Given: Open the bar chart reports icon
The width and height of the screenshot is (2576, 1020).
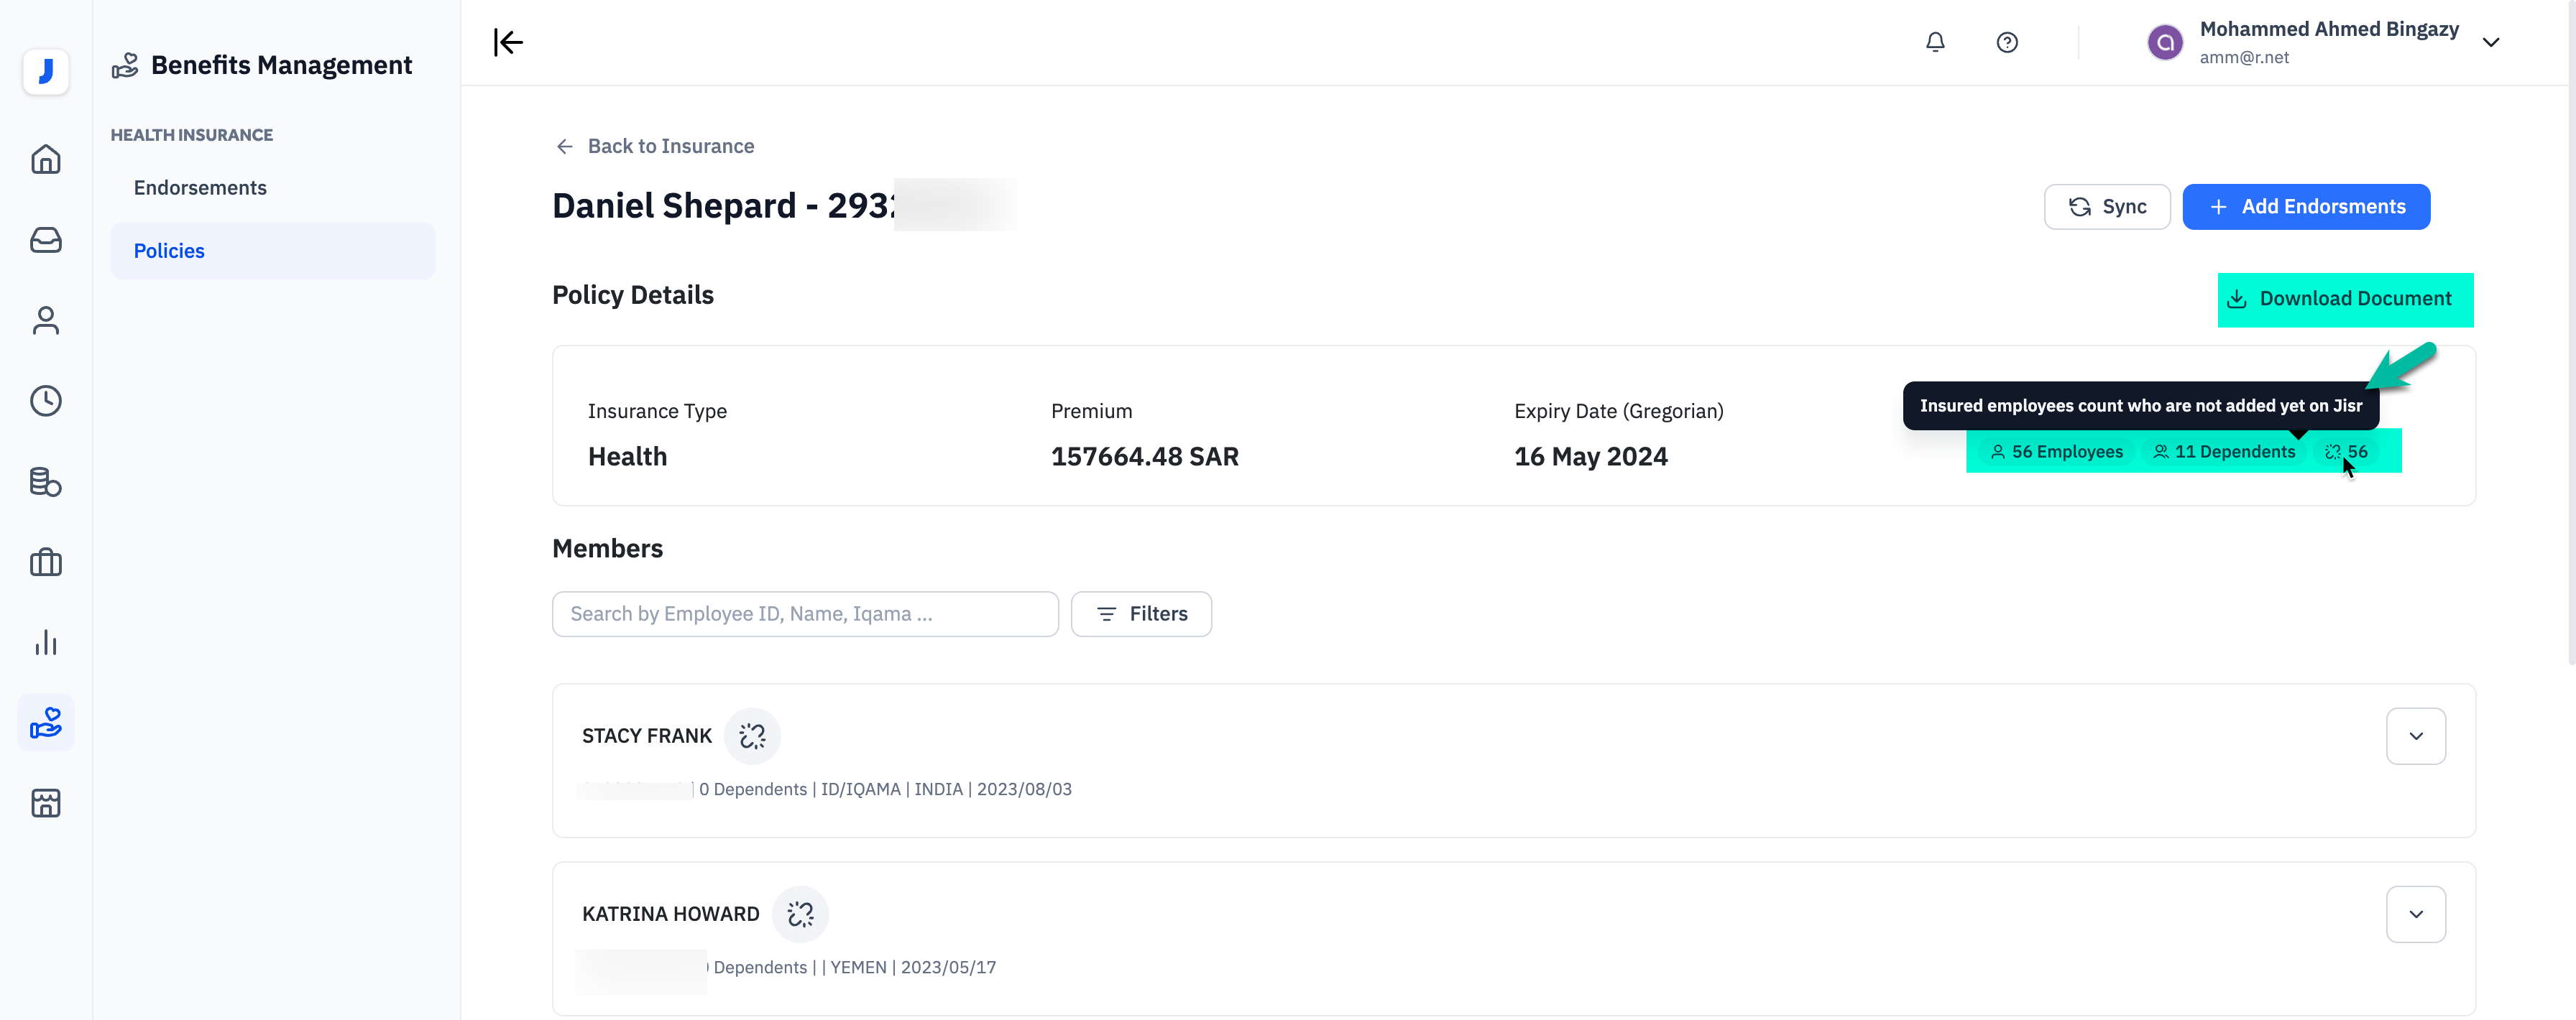Looking at the screenshot, I should click(46, 642).
